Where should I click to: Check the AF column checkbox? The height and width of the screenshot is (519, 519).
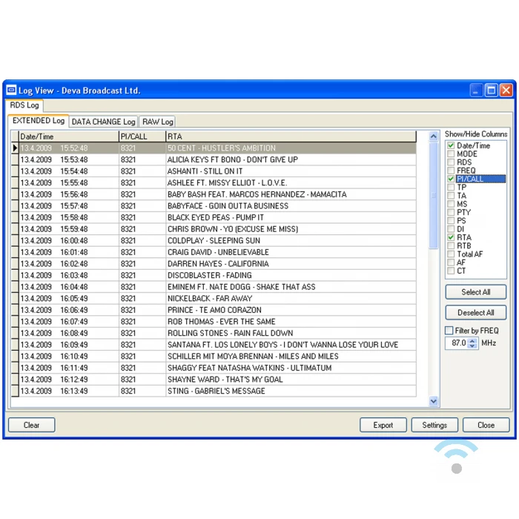(451, 262)
